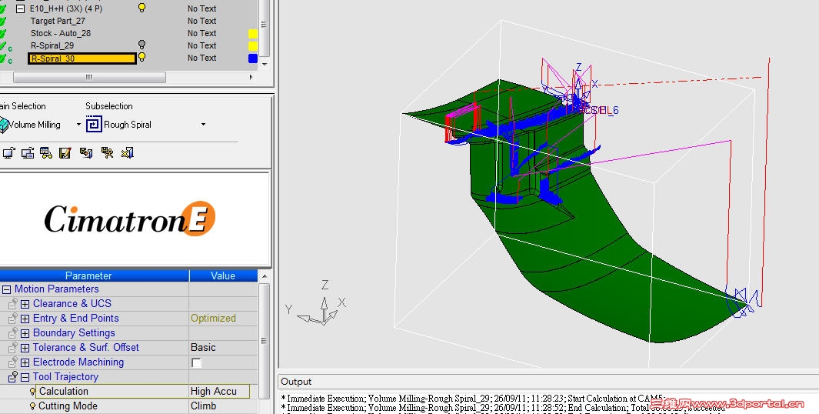
Task: Click the Output panel title
Action: point(296,382)
